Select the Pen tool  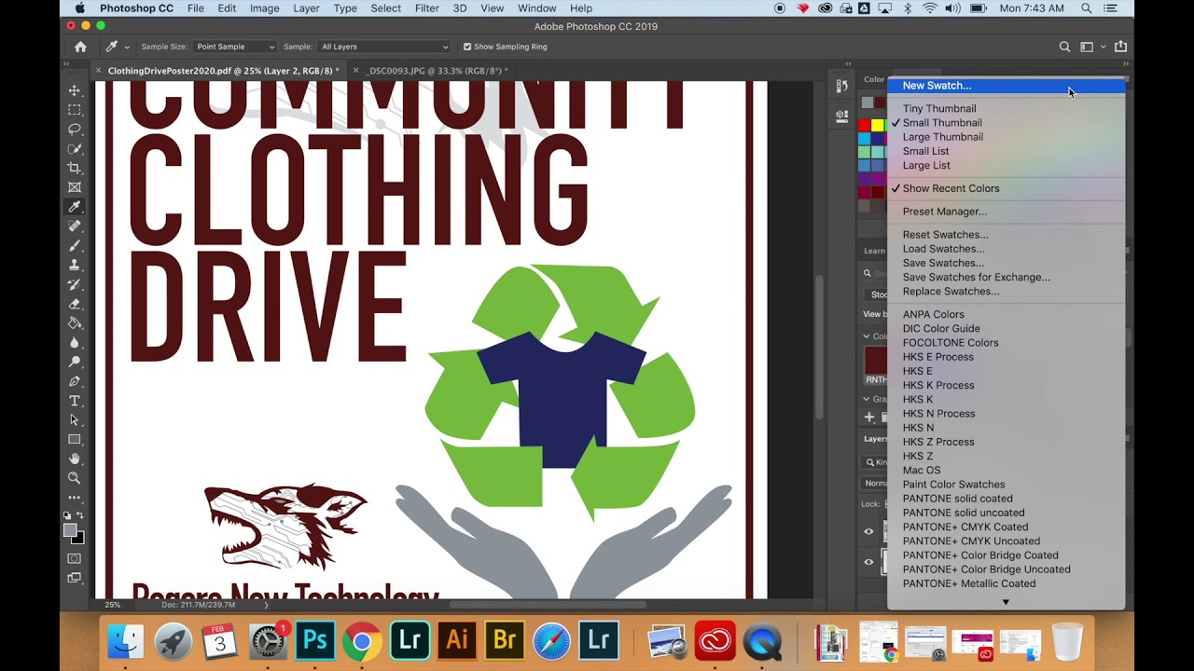coord(75,381)
